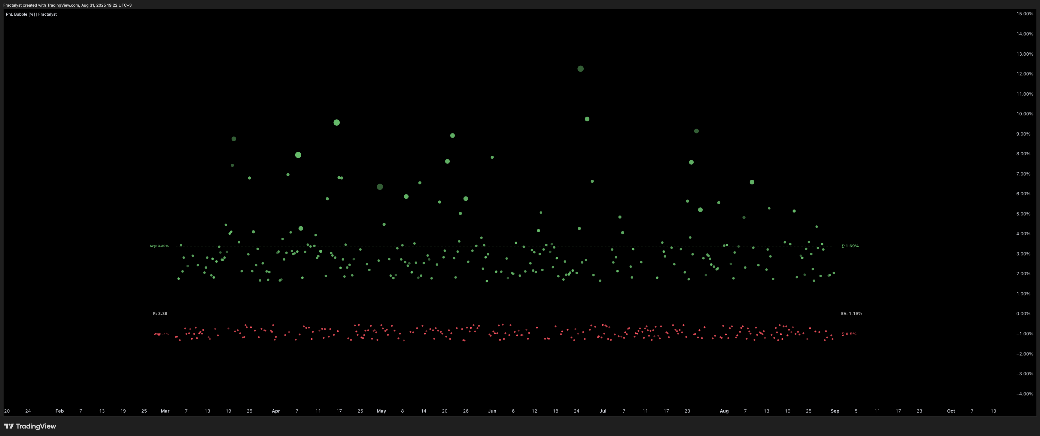Click the red Avg: -1% label

click(162, 334)
